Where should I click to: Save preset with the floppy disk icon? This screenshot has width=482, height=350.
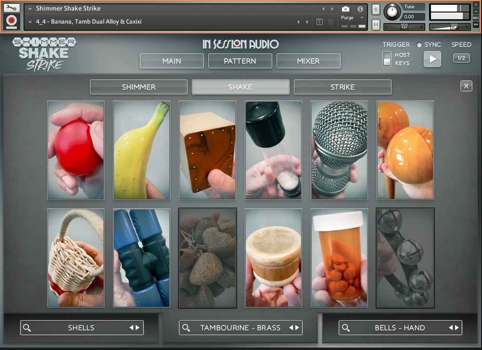click(320, 22)
